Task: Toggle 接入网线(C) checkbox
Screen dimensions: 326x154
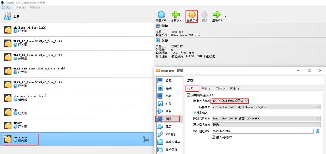Action: click(x=213, y=137)
